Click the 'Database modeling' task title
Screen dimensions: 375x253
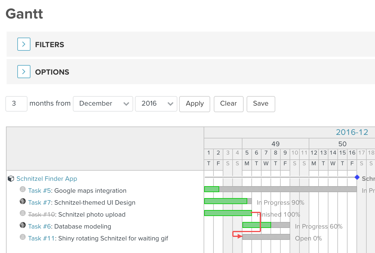click(83, 226)
